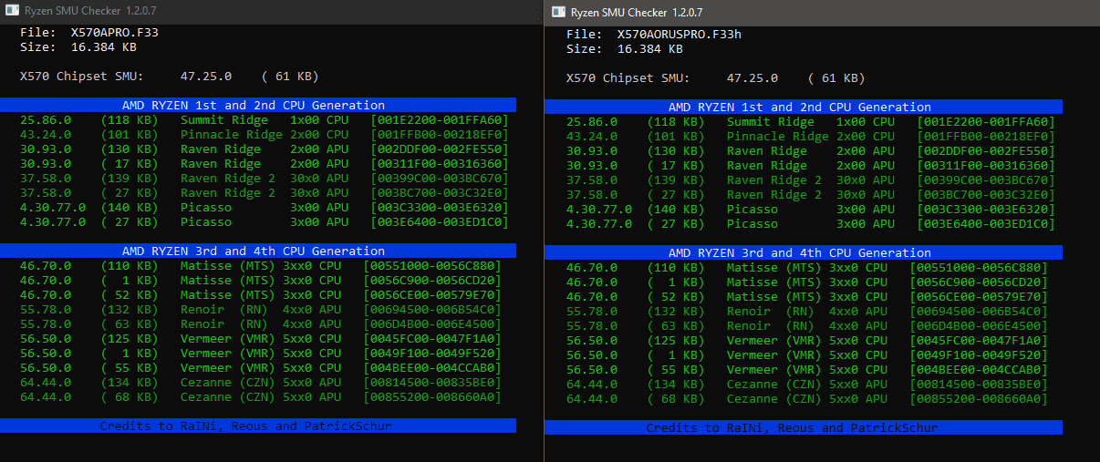Click address [00855200-008660A0] in left window
This screenshot has height=462, width=1100.
tap(432, 397)
